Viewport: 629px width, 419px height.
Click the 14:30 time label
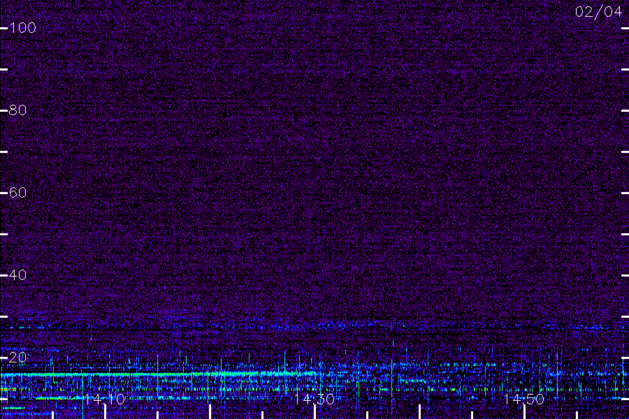314,399
